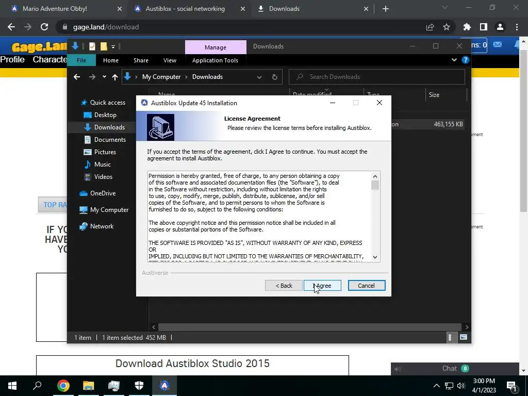
Task: Open File Explorer from taskbar
Action: point(88,386)
